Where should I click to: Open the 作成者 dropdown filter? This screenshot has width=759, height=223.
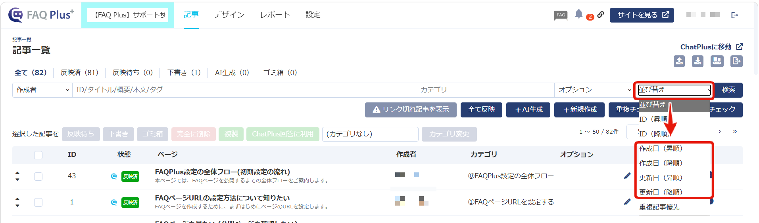click(x=42, y=90)
